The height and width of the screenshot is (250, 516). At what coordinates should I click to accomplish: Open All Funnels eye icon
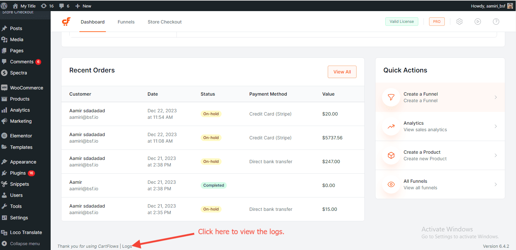pos(391,184)
